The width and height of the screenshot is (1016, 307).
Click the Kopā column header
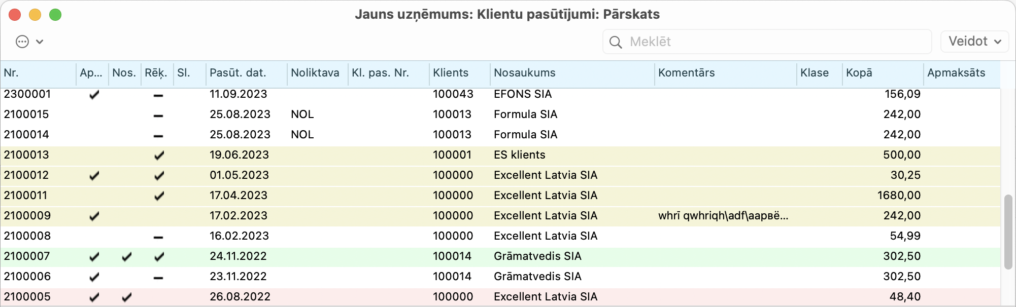coord(859,73)
